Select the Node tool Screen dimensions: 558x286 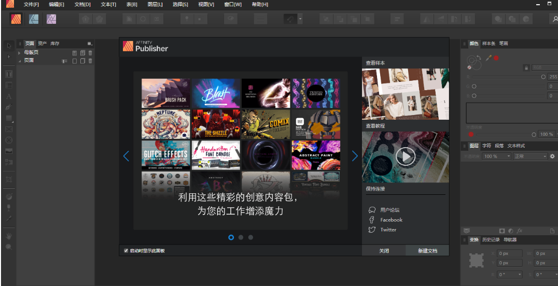click(x=9, y=57)
